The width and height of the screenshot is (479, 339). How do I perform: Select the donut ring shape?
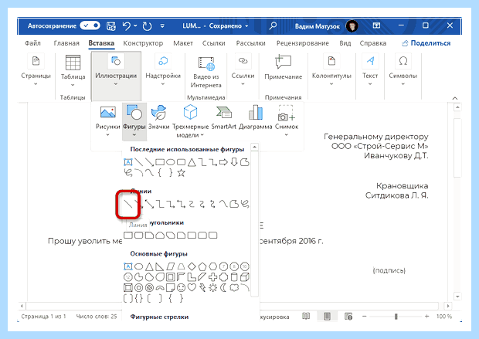(x=139, y=288)
